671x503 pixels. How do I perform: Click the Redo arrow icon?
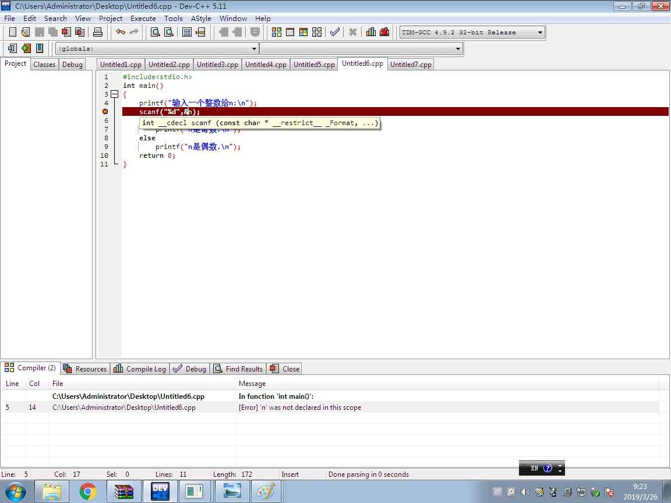pos(134,32)
